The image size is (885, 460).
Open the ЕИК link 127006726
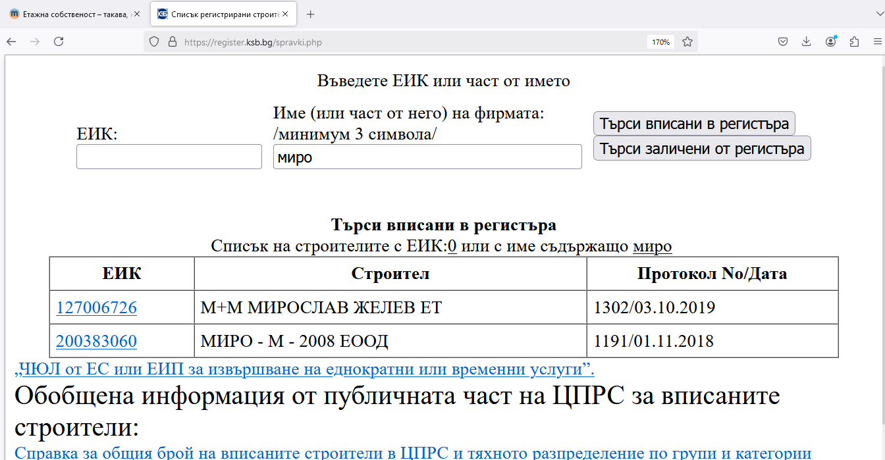(x=96, y=307)
